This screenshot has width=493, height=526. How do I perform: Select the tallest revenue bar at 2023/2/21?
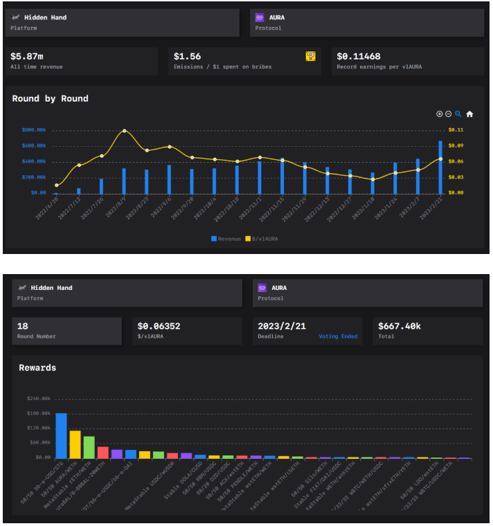[x=440, y=167]
